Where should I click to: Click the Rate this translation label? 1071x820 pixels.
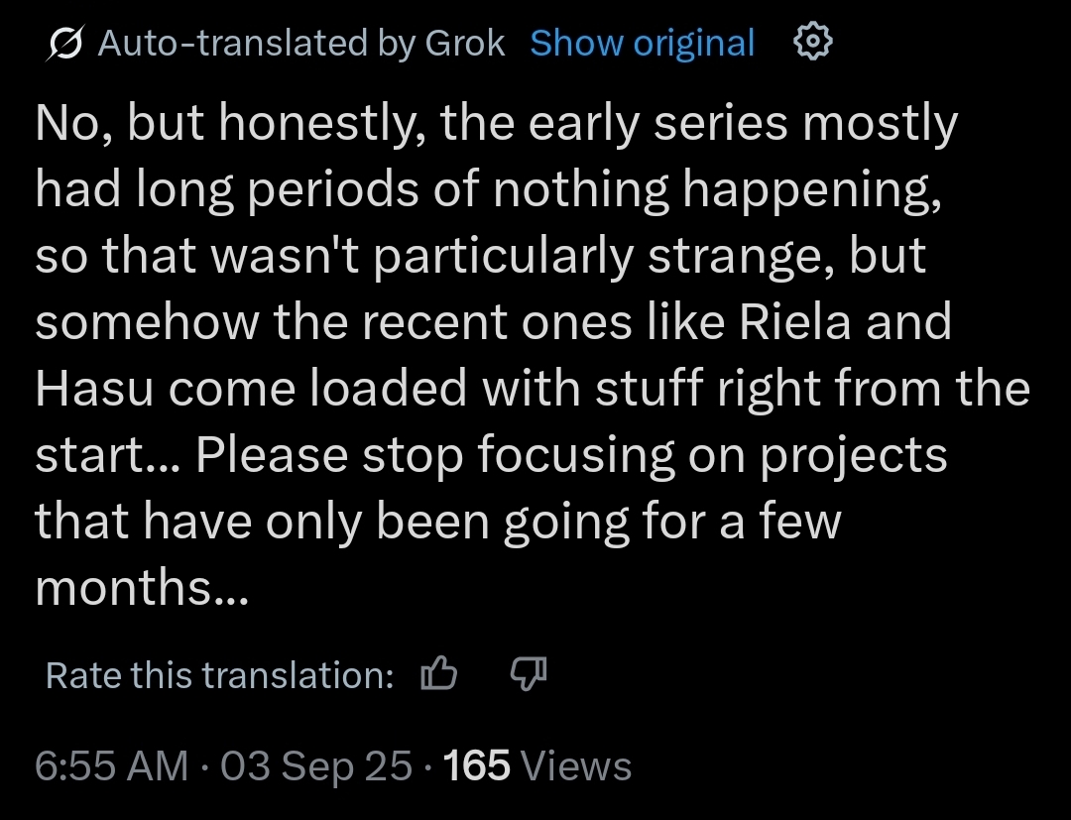220,674
